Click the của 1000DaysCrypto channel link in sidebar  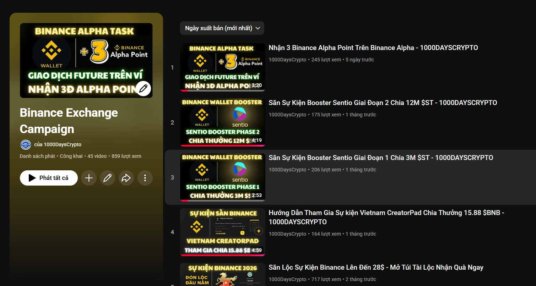click(x=58, y=145)
